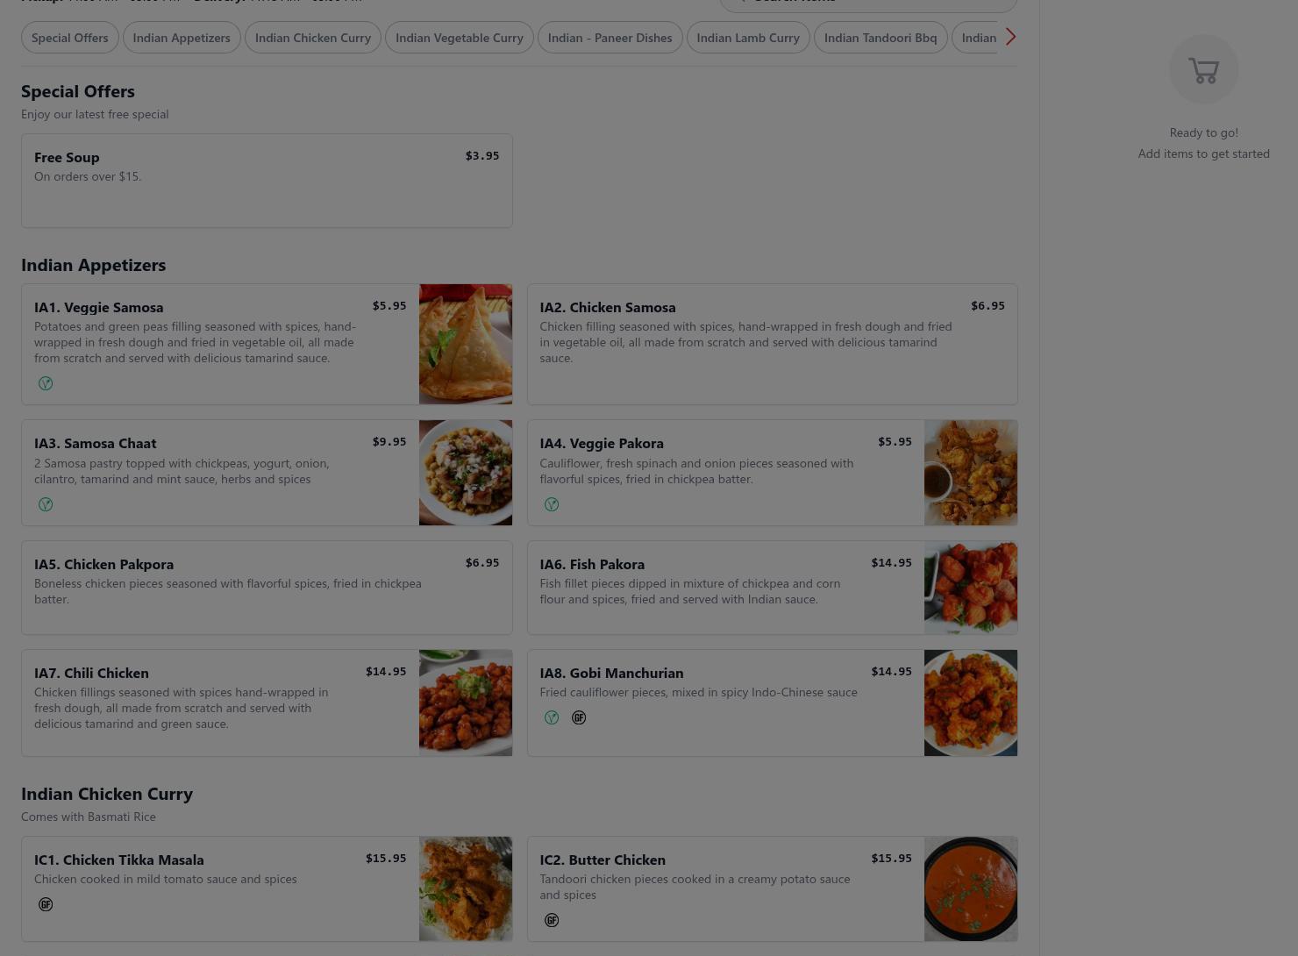Open the Indian Tandoori Bbq category

[881, 38]
